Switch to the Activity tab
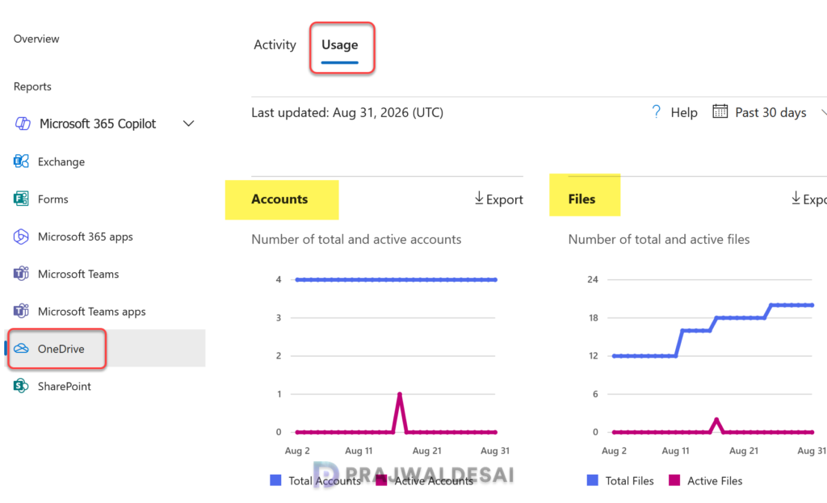Viewport: 827px width, 503px height. coord(275,45)
